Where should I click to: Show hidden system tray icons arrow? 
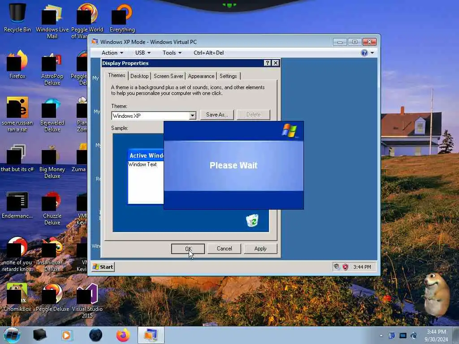(x=381, y=335)
